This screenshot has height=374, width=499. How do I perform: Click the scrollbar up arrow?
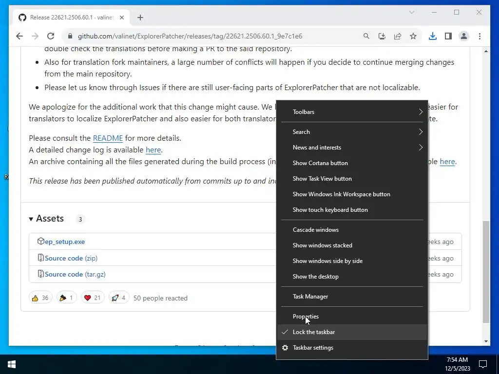pos(486,51)
